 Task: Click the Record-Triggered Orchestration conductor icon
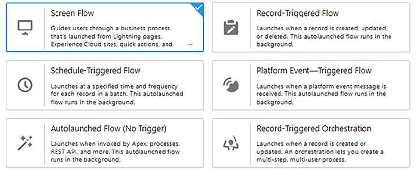click(231, 143)
